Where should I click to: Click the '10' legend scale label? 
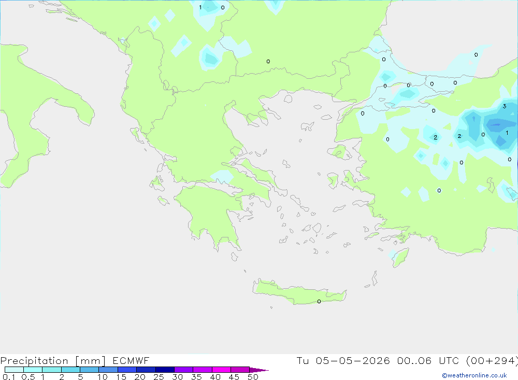point(103,377)
